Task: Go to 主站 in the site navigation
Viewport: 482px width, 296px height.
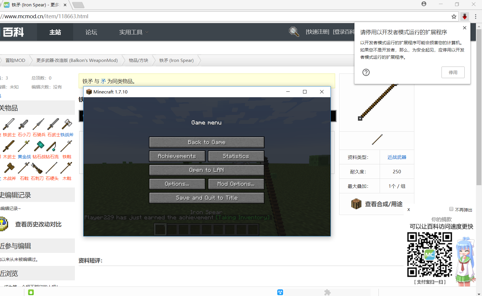Action: click(55, 32)
